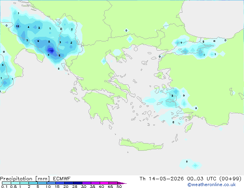Click the darkest blue precipitation maximum cell
244x188 pixels.
pos(51,50)
